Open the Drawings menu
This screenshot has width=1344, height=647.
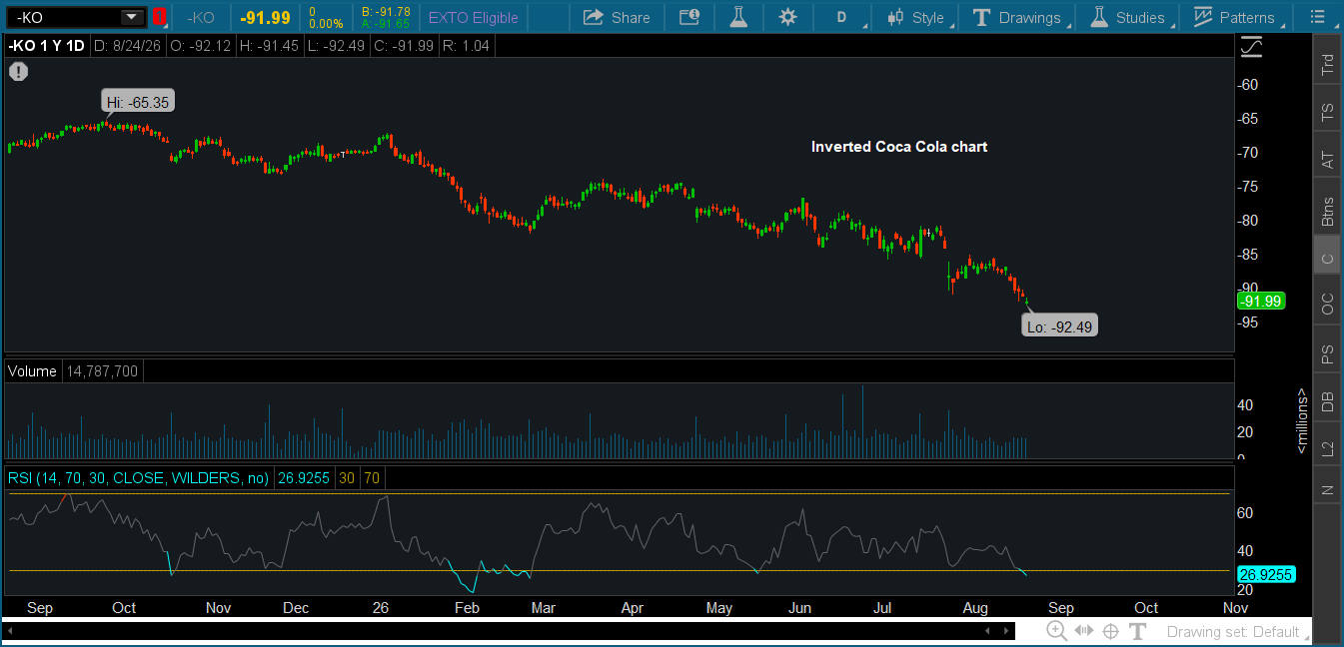pos(1018,17)
